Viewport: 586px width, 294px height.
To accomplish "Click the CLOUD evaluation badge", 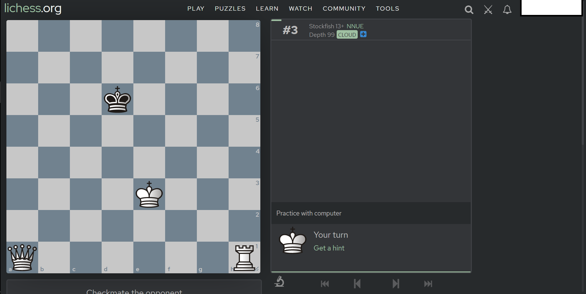I will click(347, 35).
